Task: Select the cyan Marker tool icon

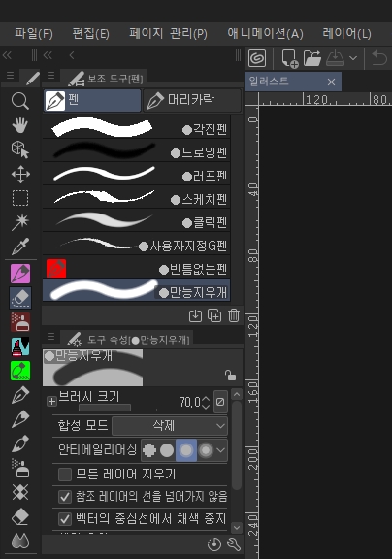Action: pyautogui.click(x=20, y=346)
